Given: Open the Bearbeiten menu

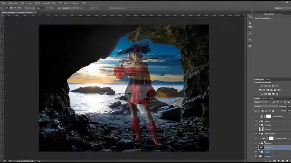Looking at the screenshot, I should click(13, 3).
